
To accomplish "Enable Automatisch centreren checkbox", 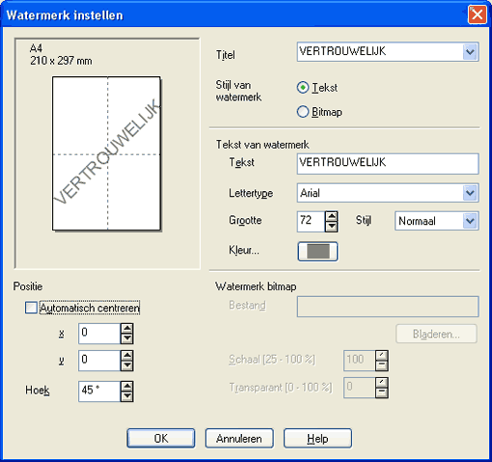I will 31,308.
